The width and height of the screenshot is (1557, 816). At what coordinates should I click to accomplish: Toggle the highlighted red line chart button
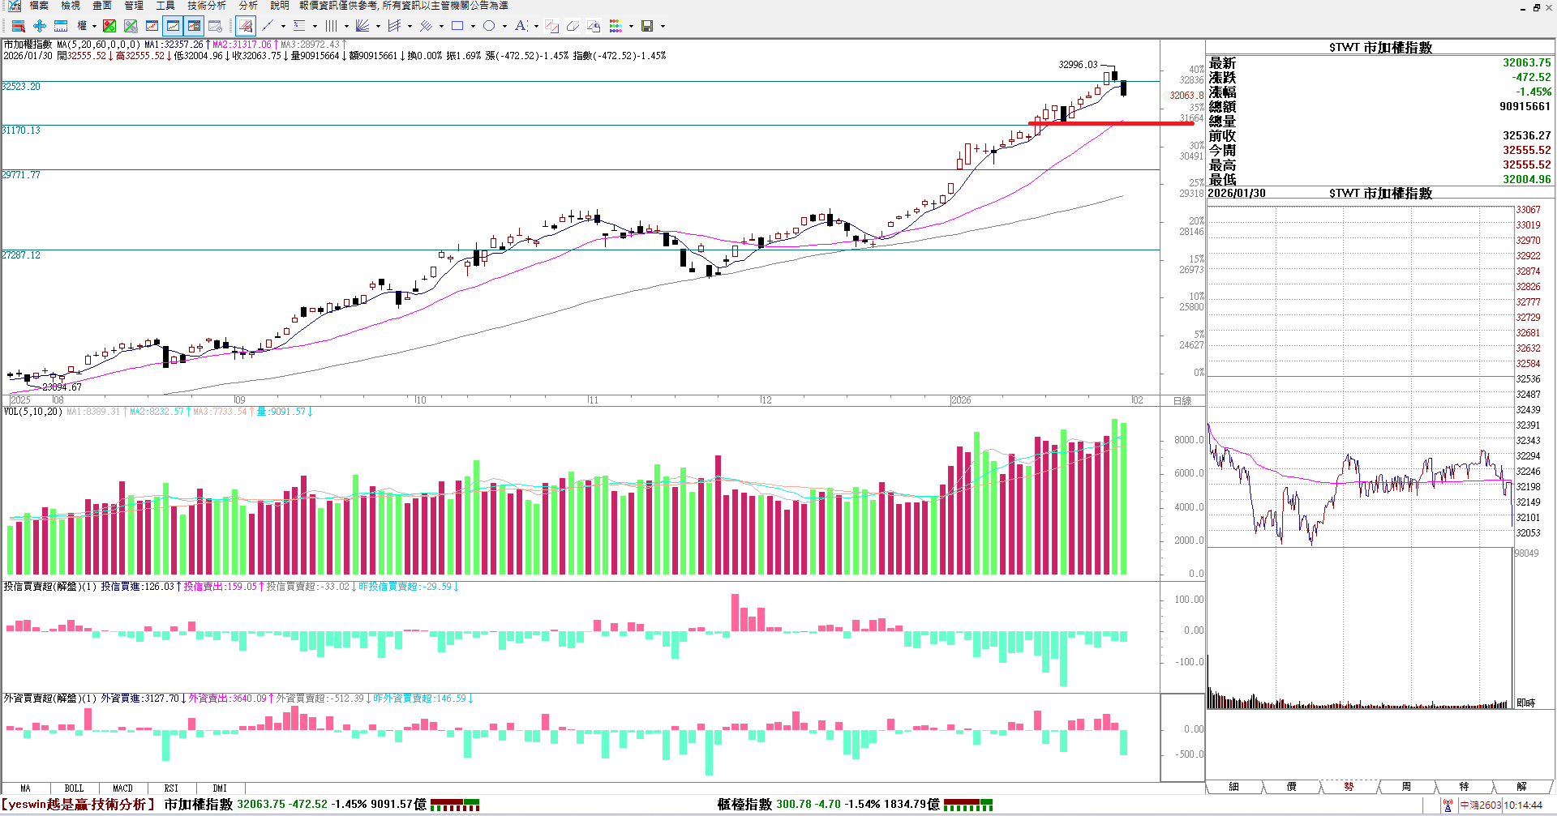[x=173, y=26]
